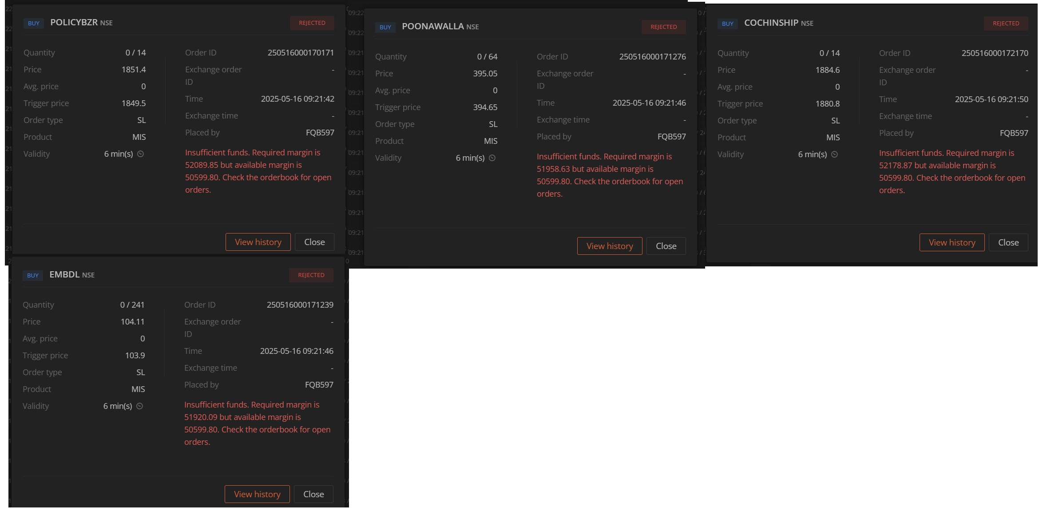Click validity clock icon in COCHINSHIP order

click(x=834, y=154)
